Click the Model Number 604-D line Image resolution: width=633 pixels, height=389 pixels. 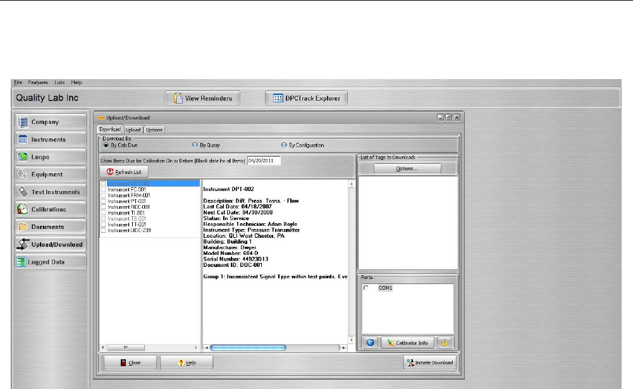tap(231, 253)
